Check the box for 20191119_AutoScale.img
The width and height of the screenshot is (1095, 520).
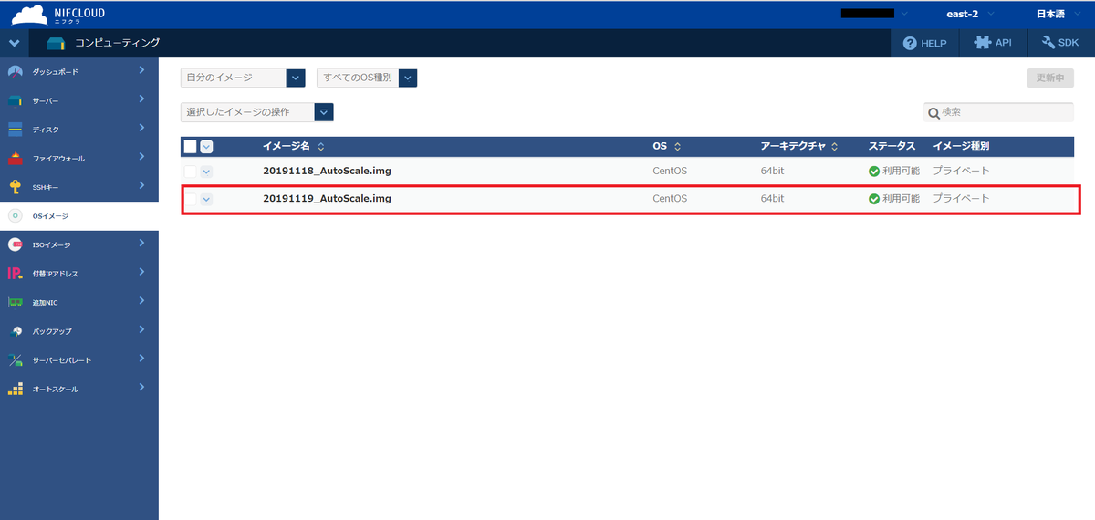pos(190,199)
